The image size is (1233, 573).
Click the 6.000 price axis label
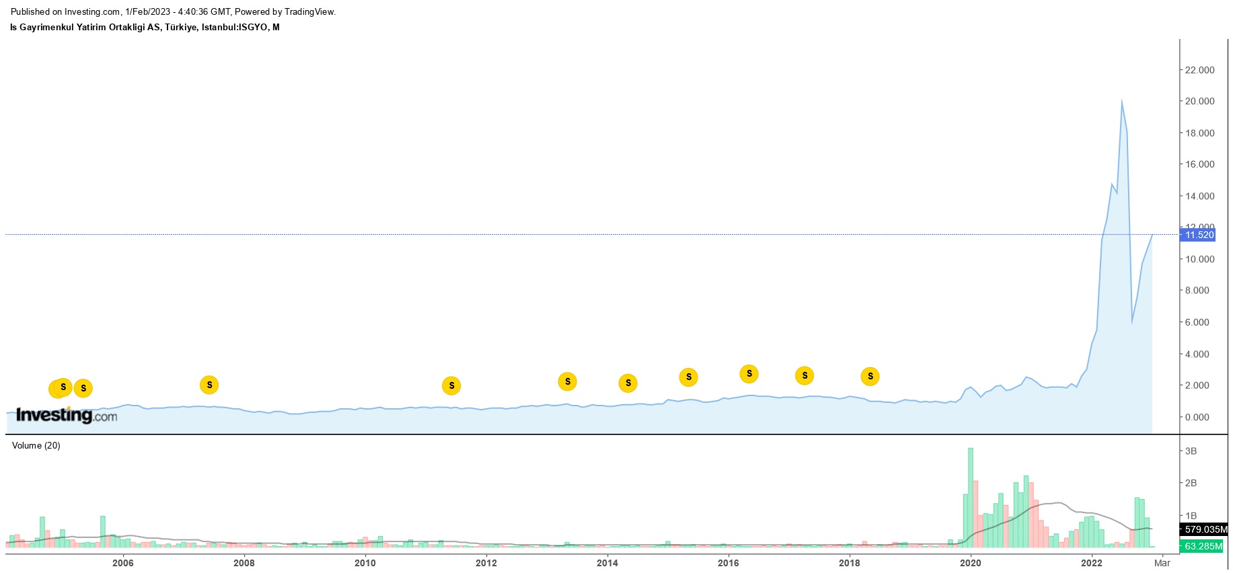[1197, 322]
